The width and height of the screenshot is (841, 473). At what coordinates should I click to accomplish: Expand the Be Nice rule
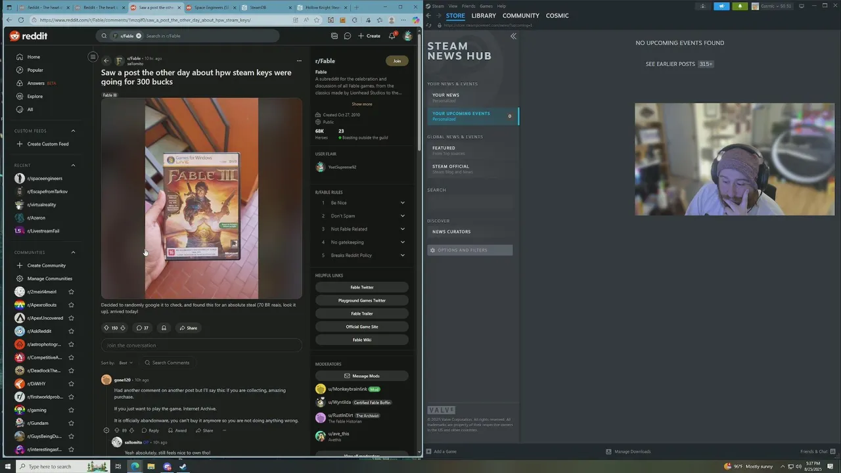(403, 203)
